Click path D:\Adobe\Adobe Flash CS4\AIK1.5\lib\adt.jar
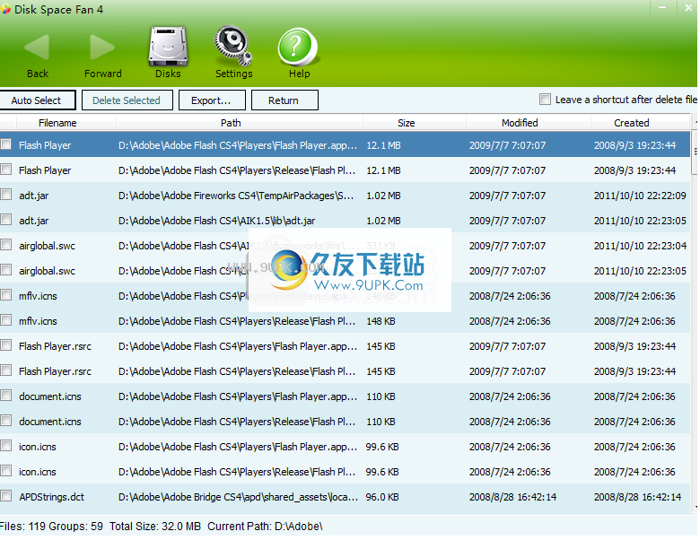Viewport: 700px width, 540px height. [x=217, y=221]
